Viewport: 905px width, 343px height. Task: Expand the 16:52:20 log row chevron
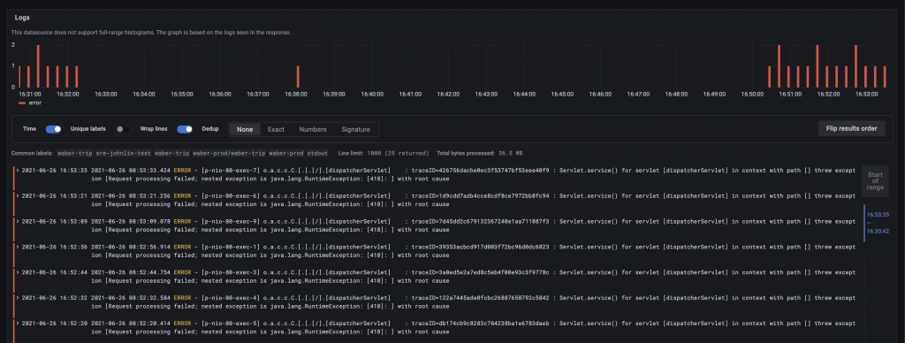(x=18, y=324)
